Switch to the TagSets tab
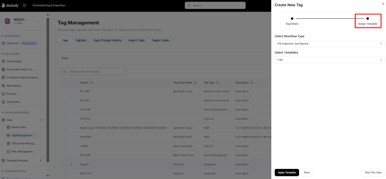The height and width of the screenshot is (179, 386). (81, 40)
